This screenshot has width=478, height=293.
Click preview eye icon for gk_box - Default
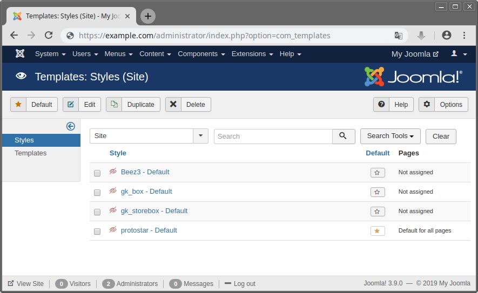(113, 190)
